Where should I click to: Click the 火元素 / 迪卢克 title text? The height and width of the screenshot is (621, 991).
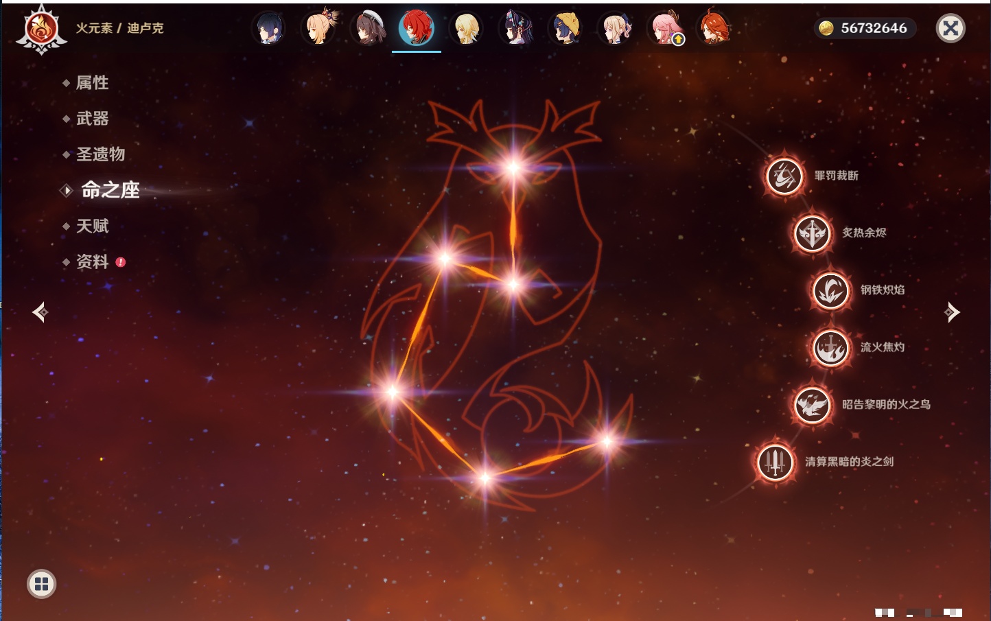coord(119,28)
